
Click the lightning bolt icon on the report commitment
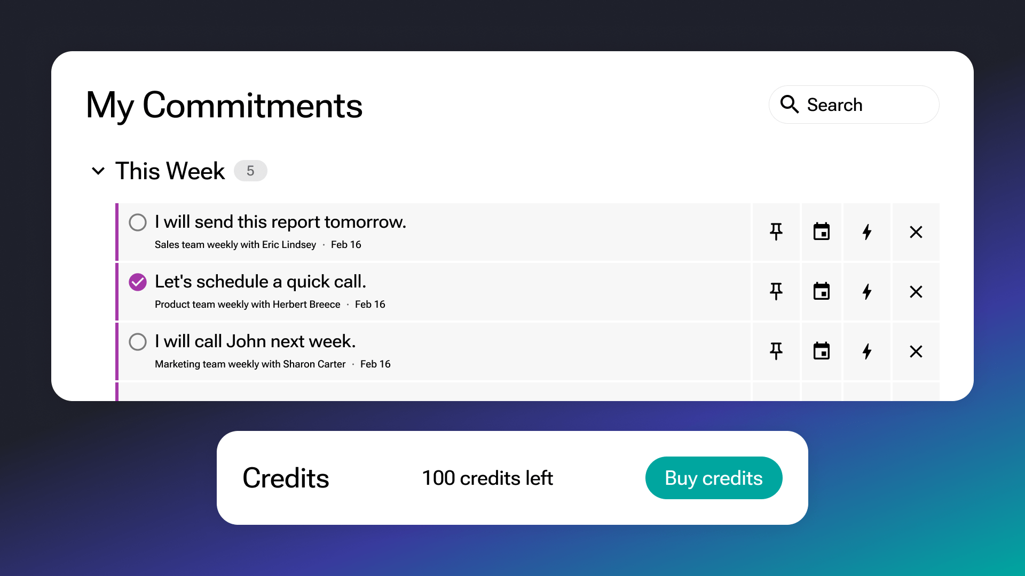tap(868, 232)
